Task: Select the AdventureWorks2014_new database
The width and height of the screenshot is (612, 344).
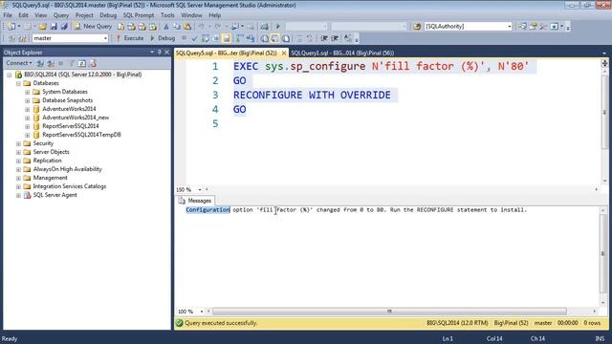Action: click(76, 118)
